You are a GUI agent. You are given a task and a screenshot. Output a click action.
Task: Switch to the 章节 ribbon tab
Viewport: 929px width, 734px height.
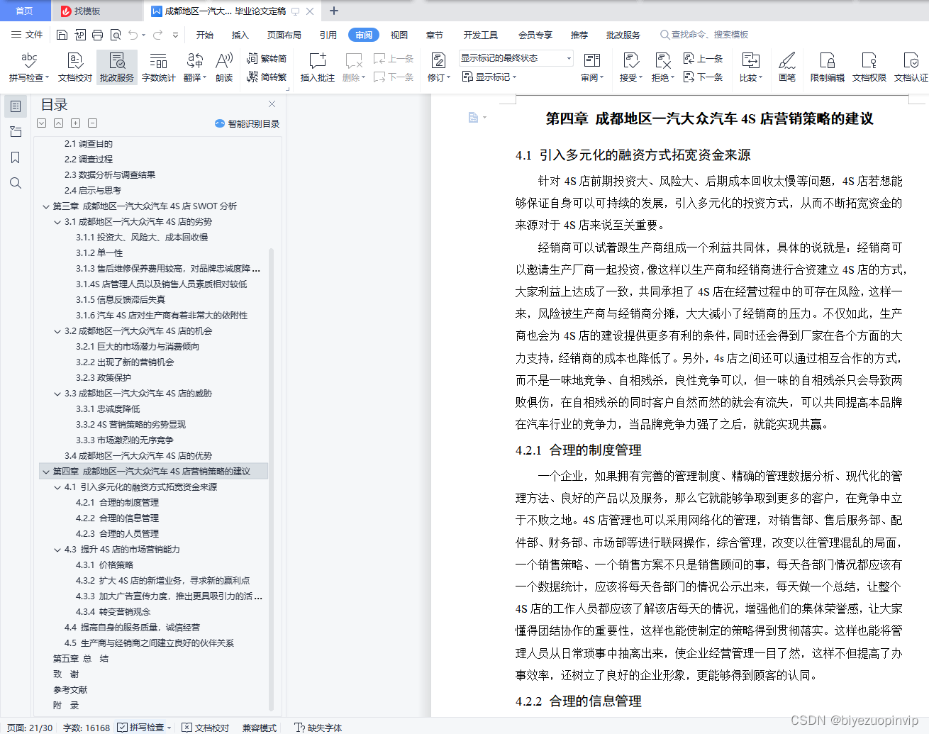[435, 35]
